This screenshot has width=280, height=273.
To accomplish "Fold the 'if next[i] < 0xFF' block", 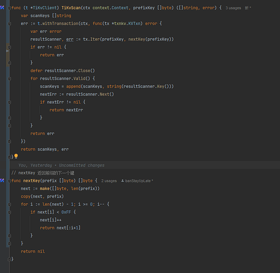I will point(9,212).
